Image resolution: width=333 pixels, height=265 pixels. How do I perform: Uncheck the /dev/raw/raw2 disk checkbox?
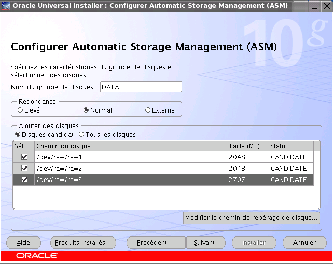(x=24, y=169)
